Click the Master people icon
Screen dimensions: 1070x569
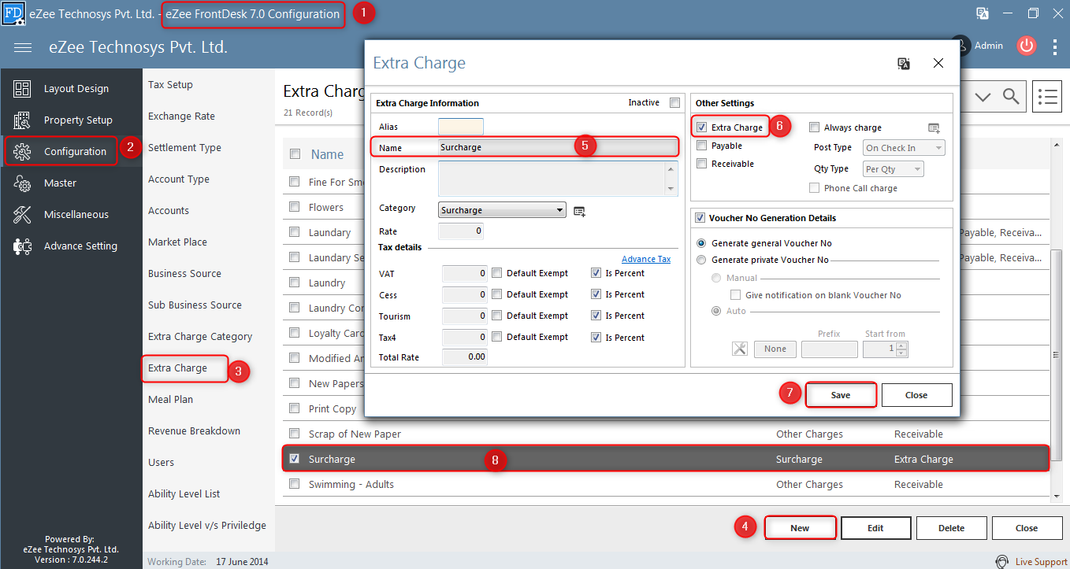(x=22, y=183)
